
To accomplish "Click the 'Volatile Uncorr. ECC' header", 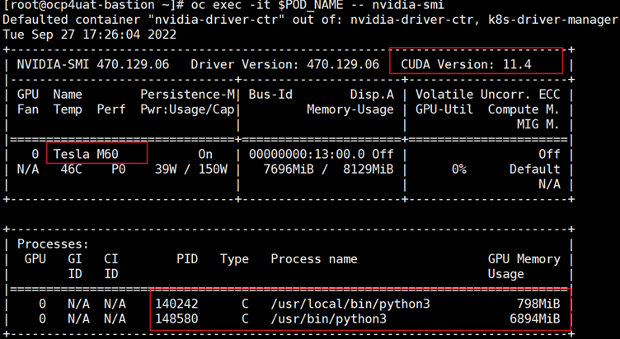I will point(488,95).
